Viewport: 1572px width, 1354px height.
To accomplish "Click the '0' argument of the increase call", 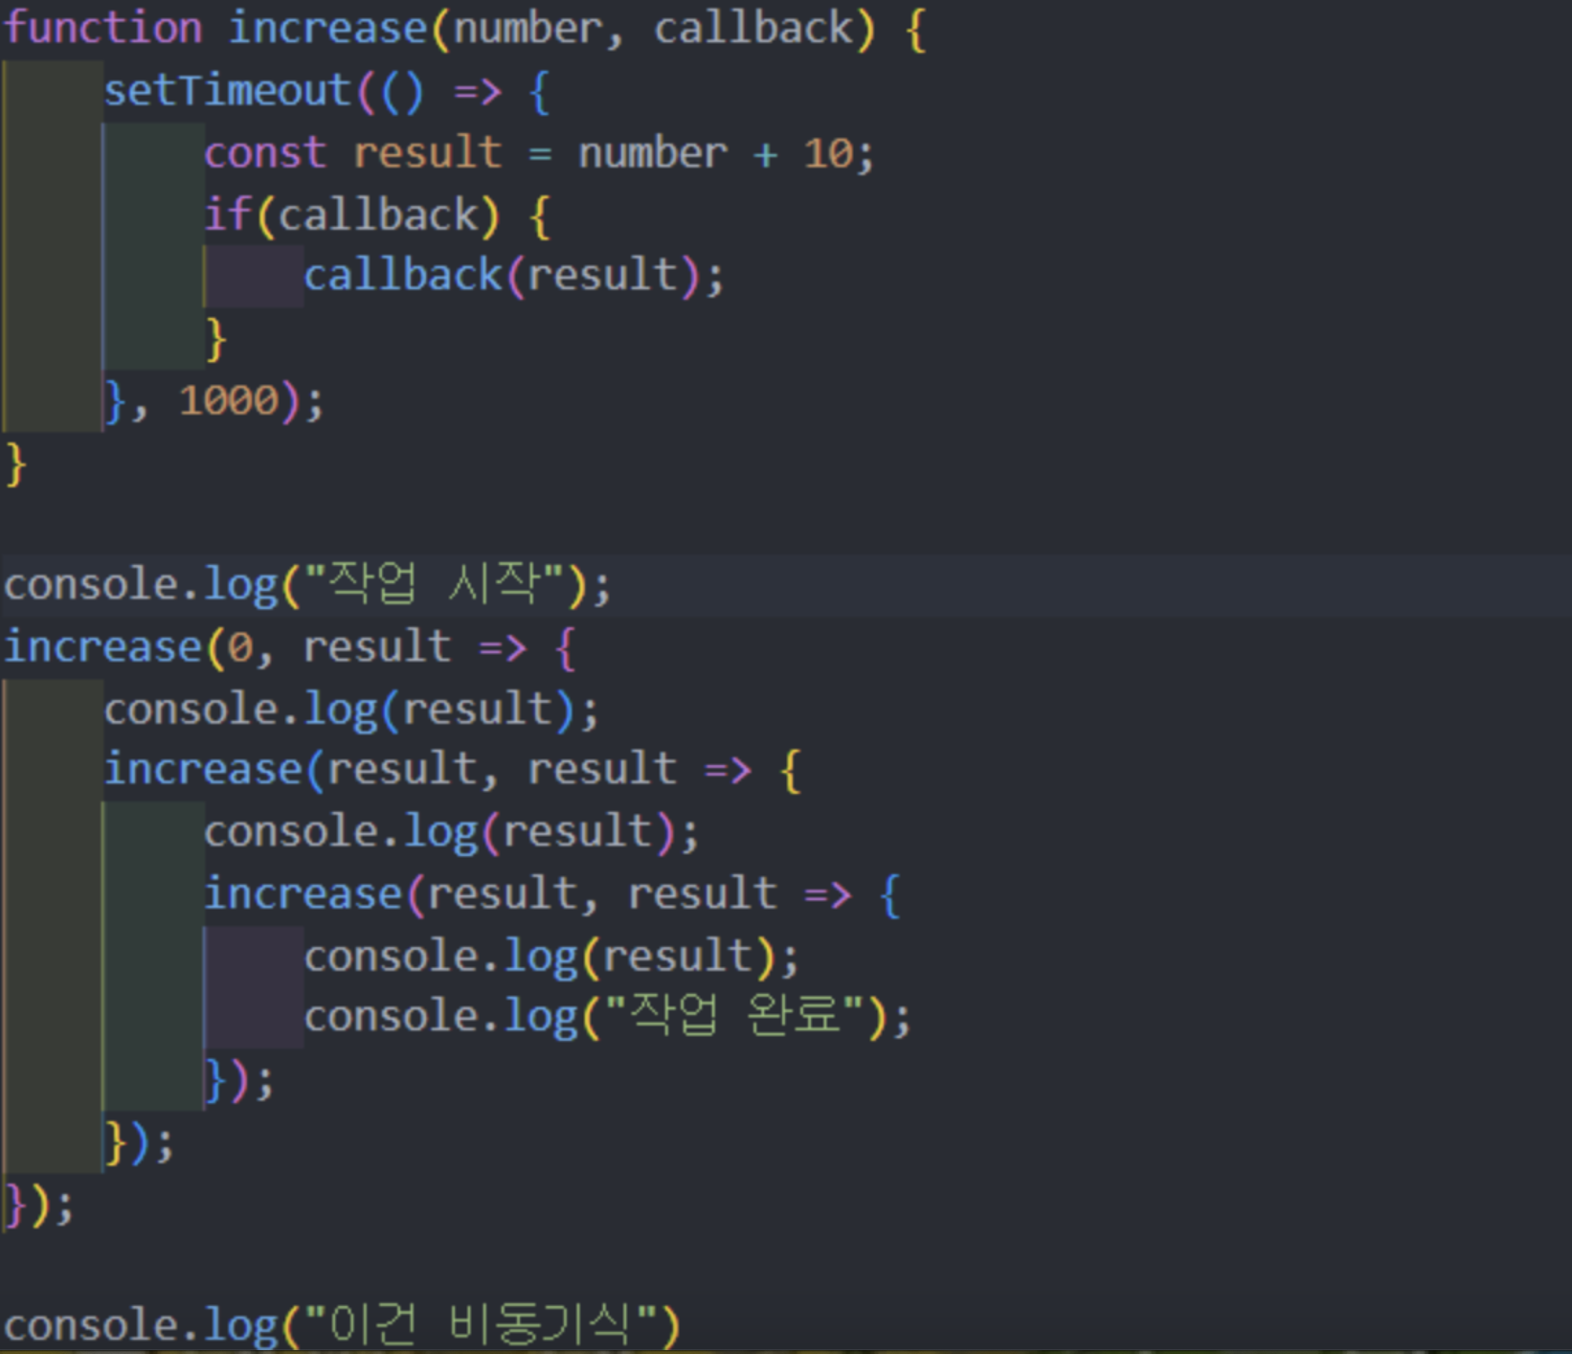I will [240, 648].
